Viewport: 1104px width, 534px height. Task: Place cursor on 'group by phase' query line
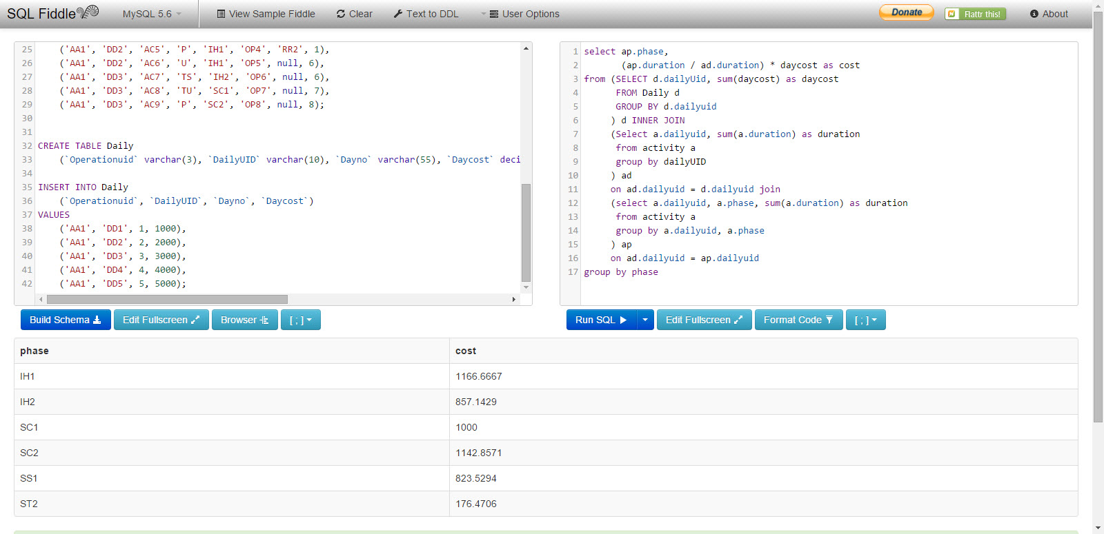pos(621,272)
